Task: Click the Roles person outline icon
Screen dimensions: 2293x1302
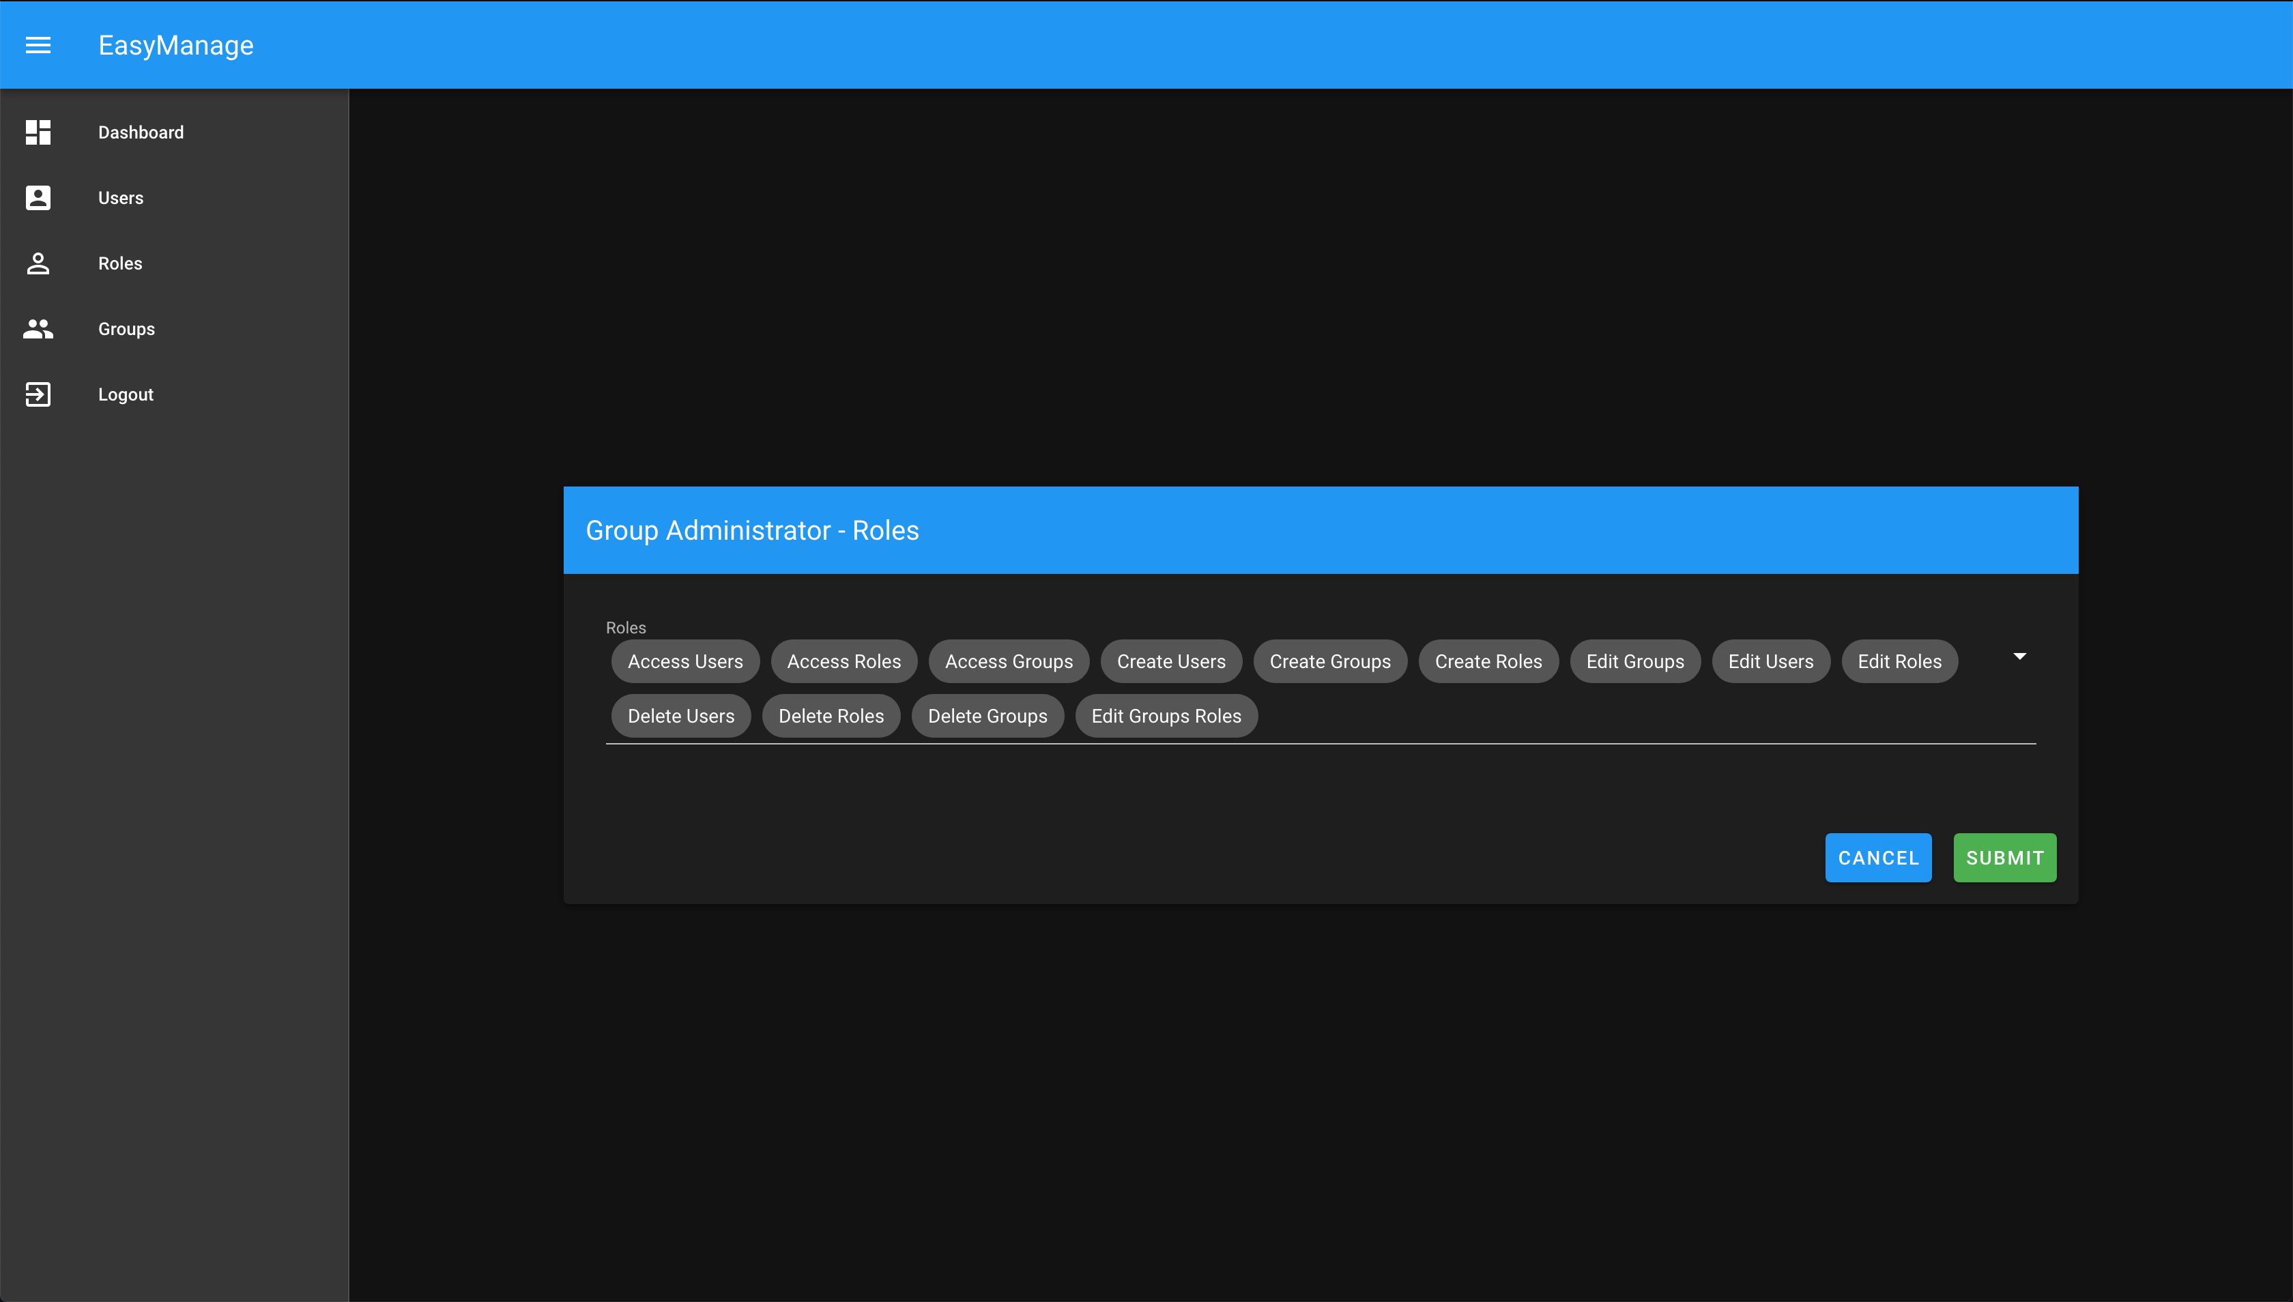Action: coord(38,264)
